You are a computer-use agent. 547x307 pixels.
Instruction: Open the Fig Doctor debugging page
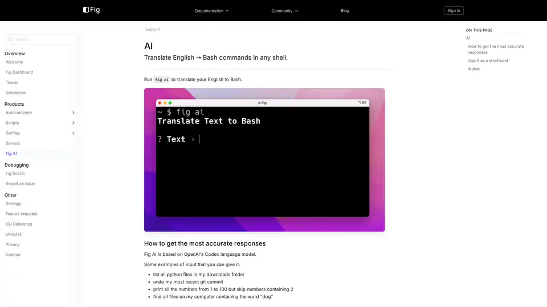(15, 173)
